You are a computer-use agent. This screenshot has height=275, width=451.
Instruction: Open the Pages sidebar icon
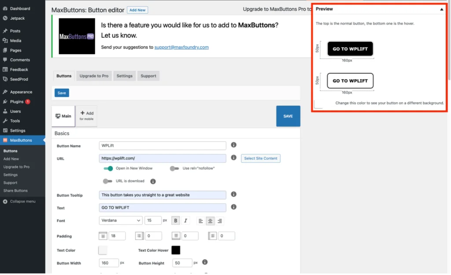tap(5, 50)
